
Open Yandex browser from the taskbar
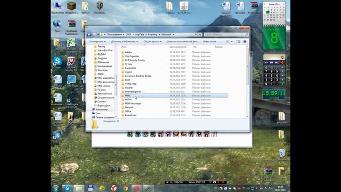pyautogui.click(x=113, y=188)
